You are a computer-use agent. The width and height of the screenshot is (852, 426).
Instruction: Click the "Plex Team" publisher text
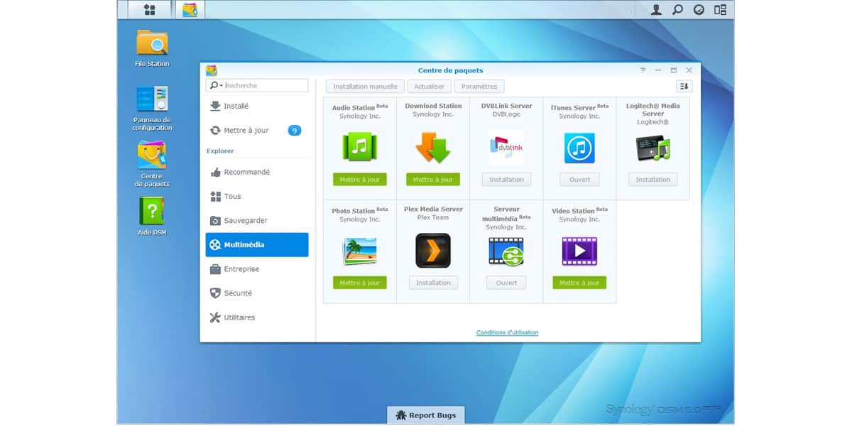[x=433, y=217]
